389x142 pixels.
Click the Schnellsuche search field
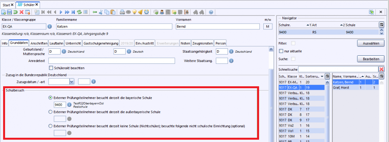[x=338, y=69]
